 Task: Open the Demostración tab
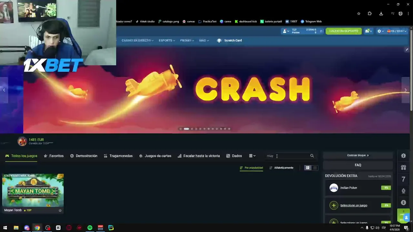84,156
